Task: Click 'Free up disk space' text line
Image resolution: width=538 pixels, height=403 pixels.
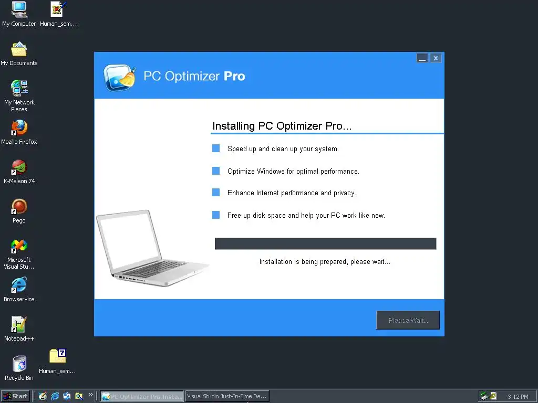Action: click(306, 216)
